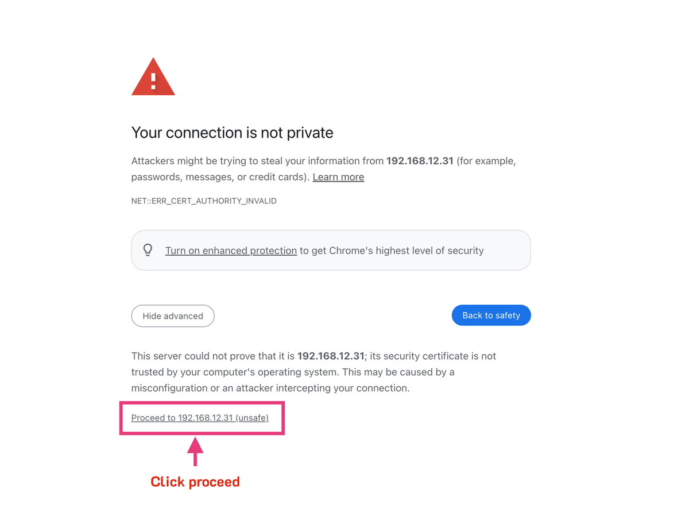Click bold IP address in server certificate paragraph
The image size is (689, 508).
point(331,356)
